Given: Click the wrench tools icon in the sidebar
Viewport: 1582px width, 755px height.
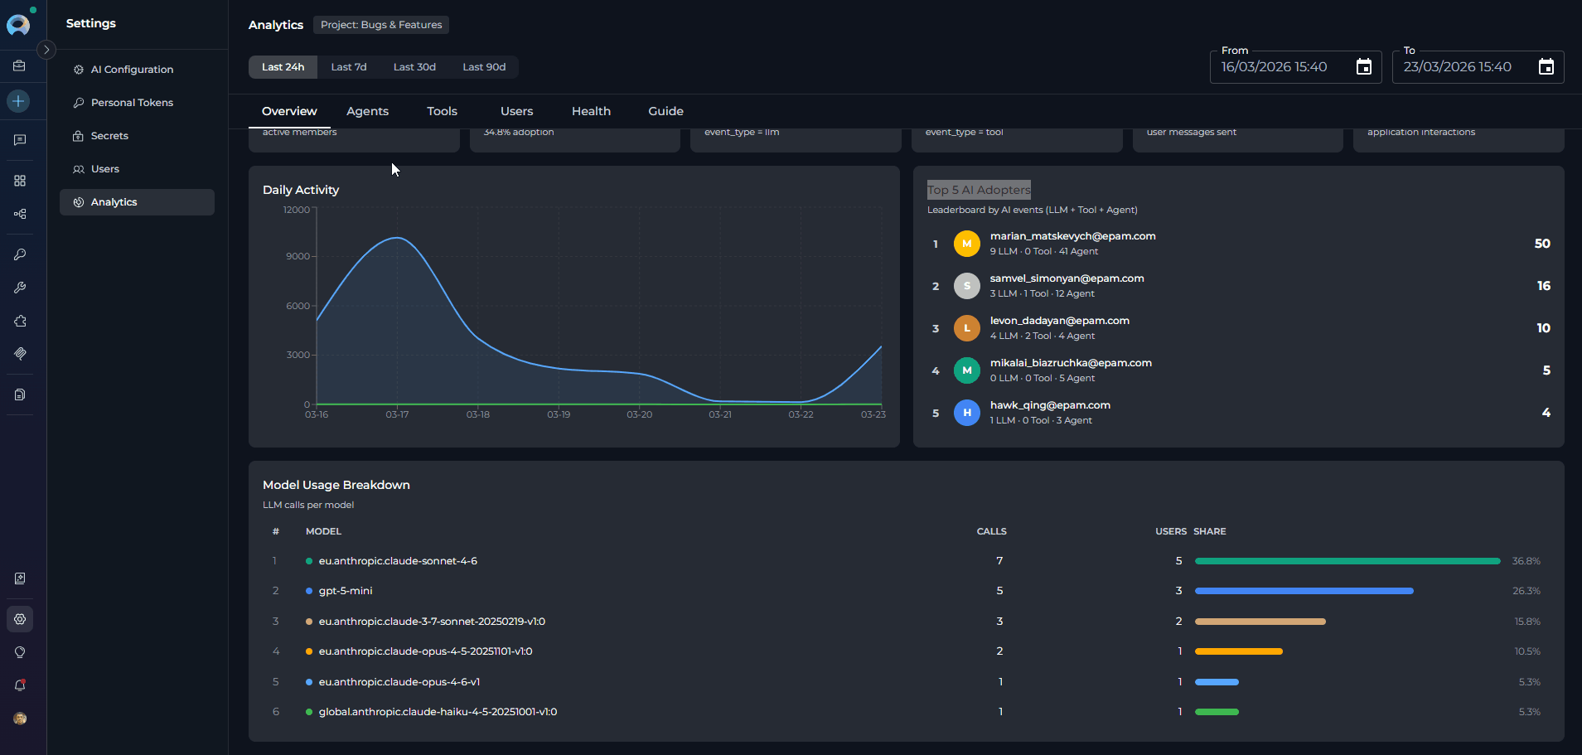Looking at the screenshot, I should click(x=19, y=288).
